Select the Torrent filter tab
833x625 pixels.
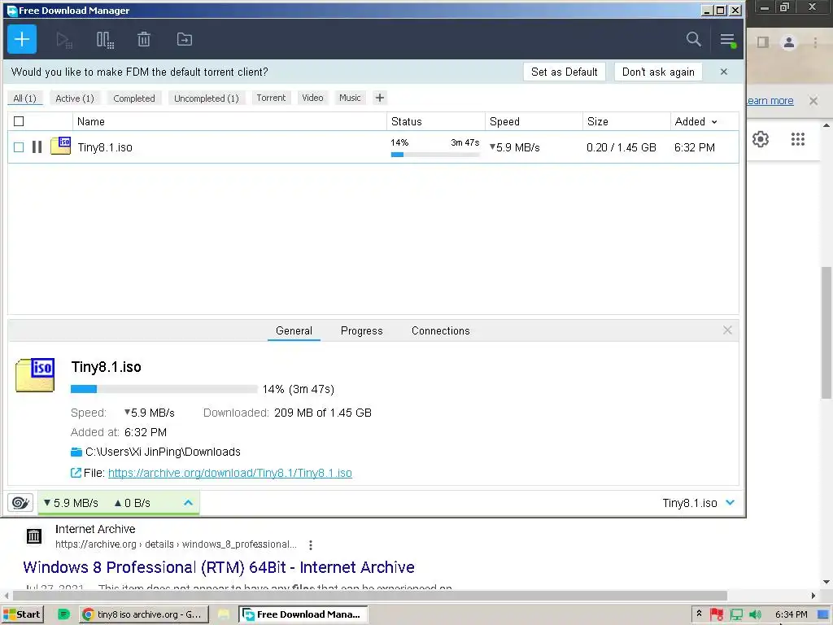[271, 98]
